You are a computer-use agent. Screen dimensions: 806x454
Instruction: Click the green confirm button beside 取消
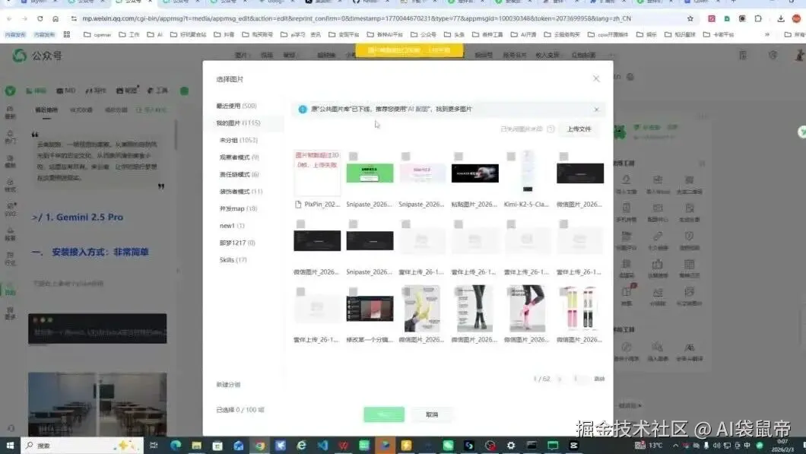[384, 414]
